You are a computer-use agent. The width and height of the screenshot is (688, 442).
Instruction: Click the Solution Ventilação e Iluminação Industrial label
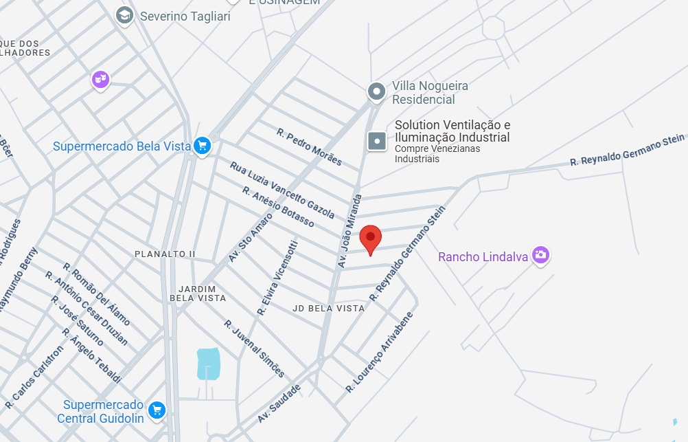click(452, 131)
